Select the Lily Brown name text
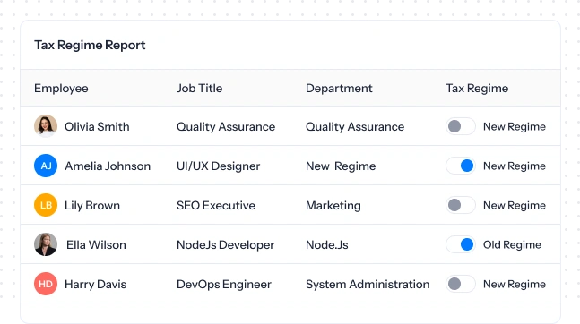 click(x=92, y=206)
